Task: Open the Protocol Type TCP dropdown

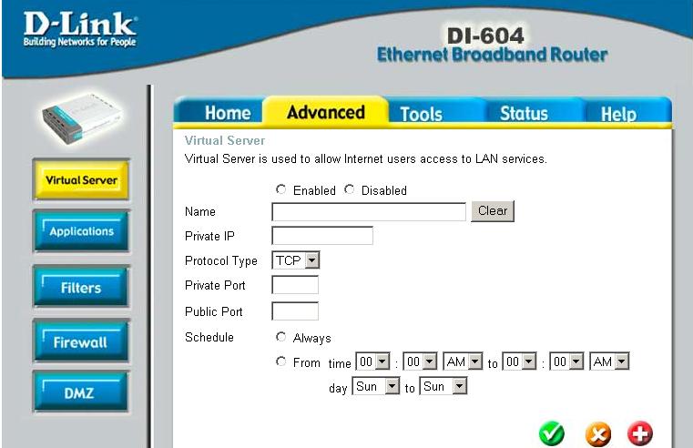Action: 295,260
